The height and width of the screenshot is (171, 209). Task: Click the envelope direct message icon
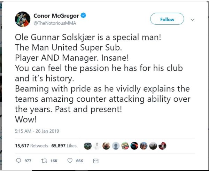pos(96,161)
